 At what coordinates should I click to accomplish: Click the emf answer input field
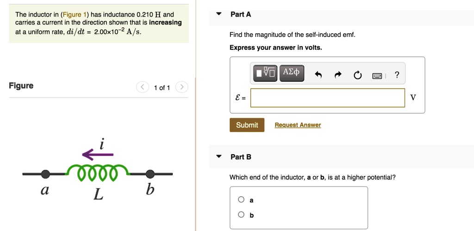tap(327, 97)
